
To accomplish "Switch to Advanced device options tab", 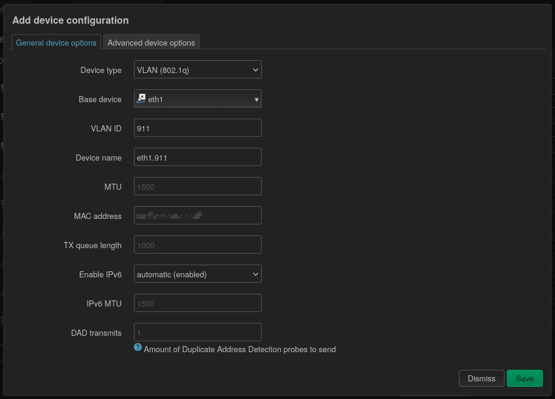I will [151, 43].
